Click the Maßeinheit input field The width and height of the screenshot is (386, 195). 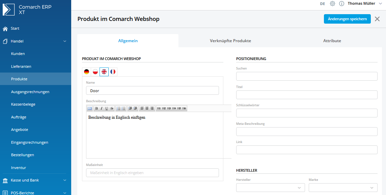(153, 173)
